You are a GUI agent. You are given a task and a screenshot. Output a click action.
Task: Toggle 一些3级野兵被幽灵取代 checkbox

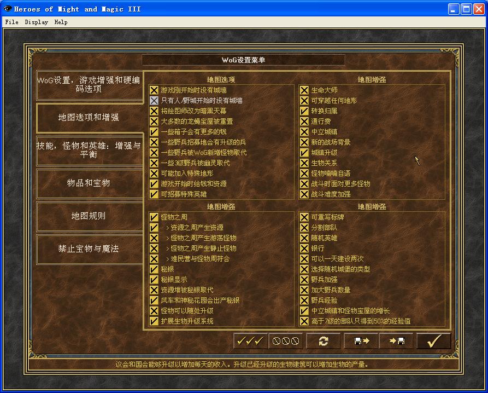pos(154,163)
